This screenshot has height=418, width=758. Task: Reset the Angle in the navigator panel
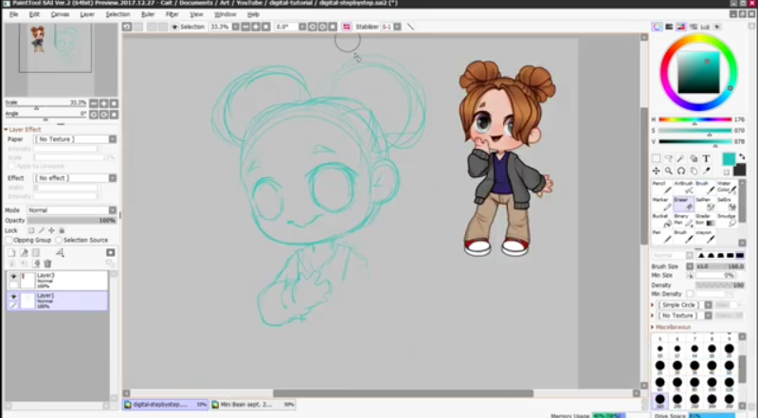click(114, 115)
